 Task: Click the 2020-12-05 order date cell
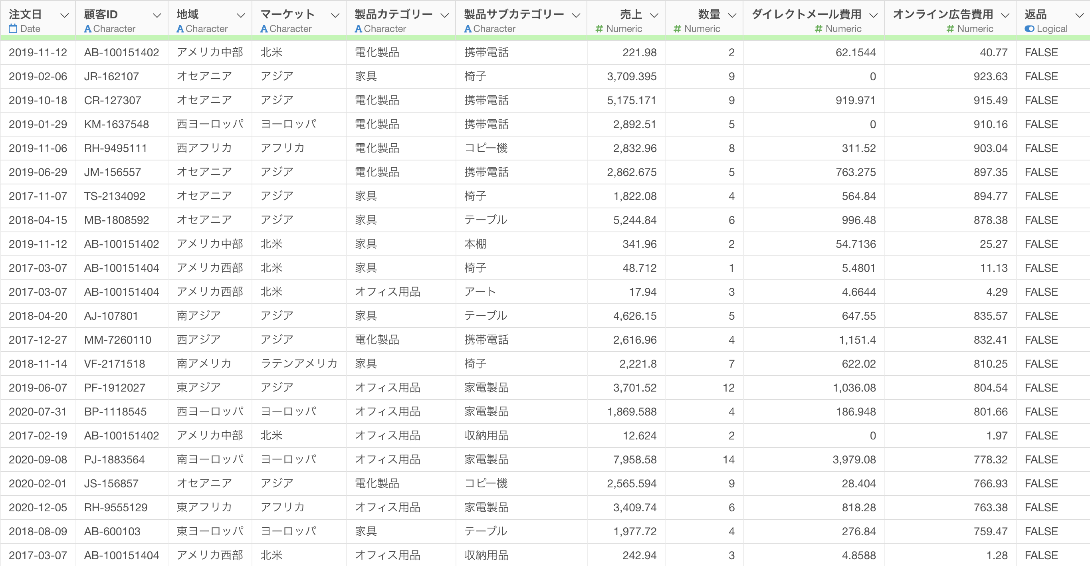pyautogui.click(x=38, y=508)
